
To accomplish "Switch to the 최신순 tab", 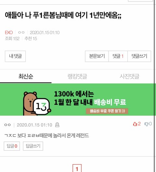I will point(26,76).
